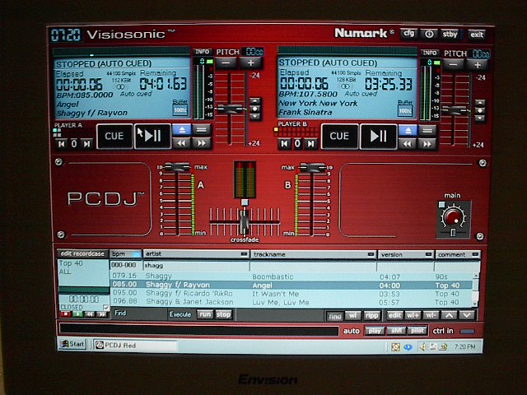Open the INFO panel for Player A
527x395 pixels.
pos(202,51)
